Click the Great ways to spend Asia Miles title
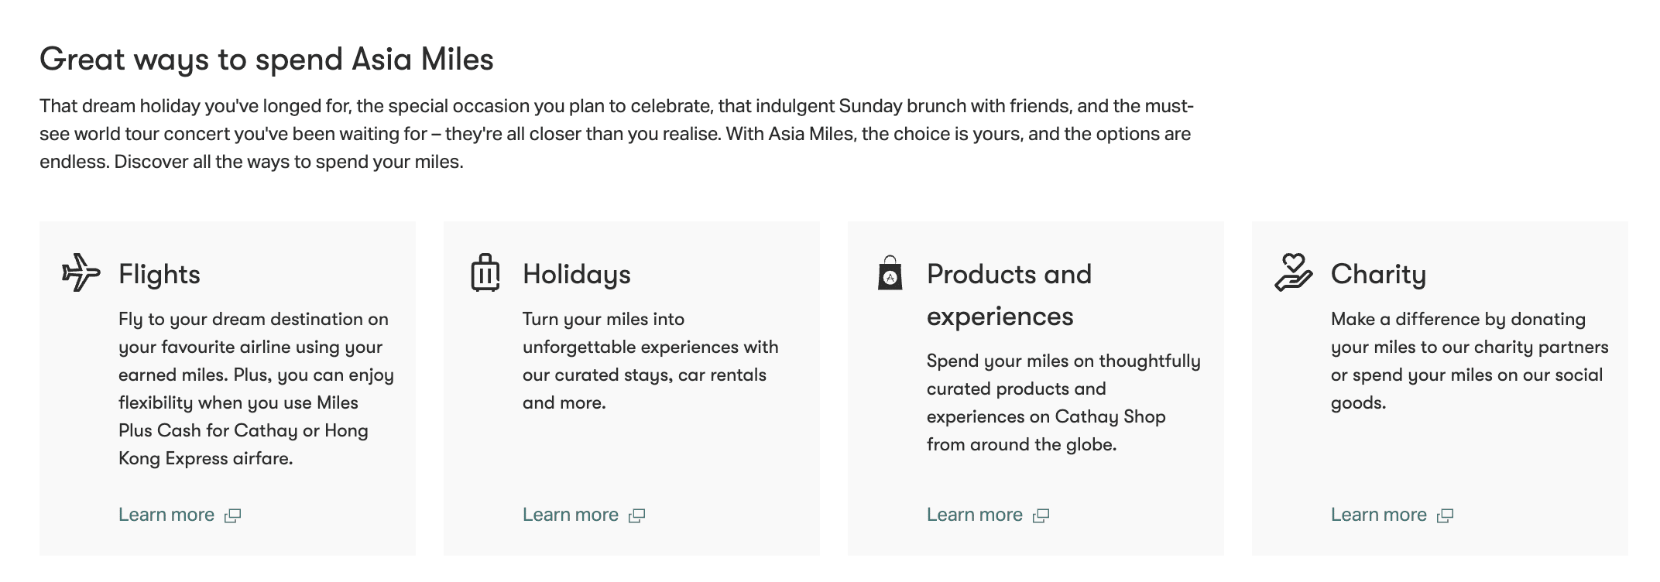 click(x=266, y=60)
